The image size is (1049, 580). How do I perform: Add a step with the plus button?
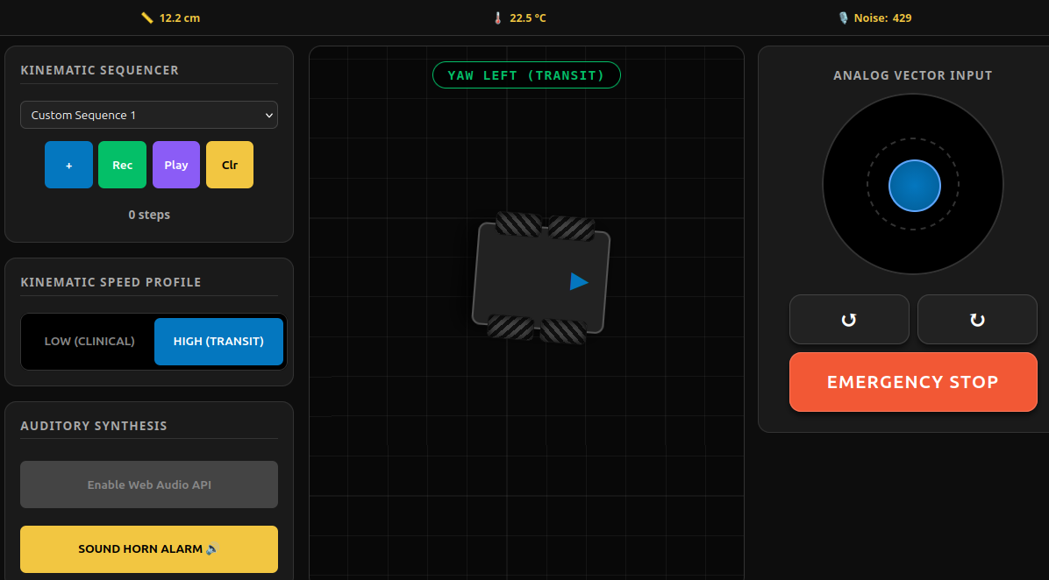(69, 165)
